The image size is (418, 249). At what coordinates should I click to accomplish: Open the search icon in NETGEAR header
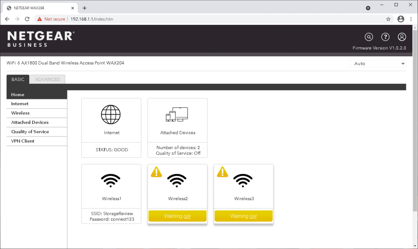pyautogui.click(x=369, y=37)
